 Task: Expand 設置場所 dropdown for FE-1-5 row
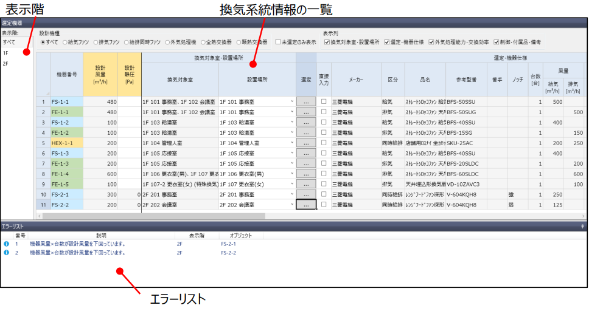pyautogui.click(x=293, y=185)
